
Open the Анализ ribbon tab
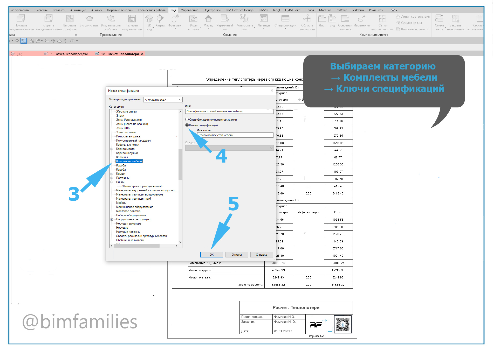point(97,10)
